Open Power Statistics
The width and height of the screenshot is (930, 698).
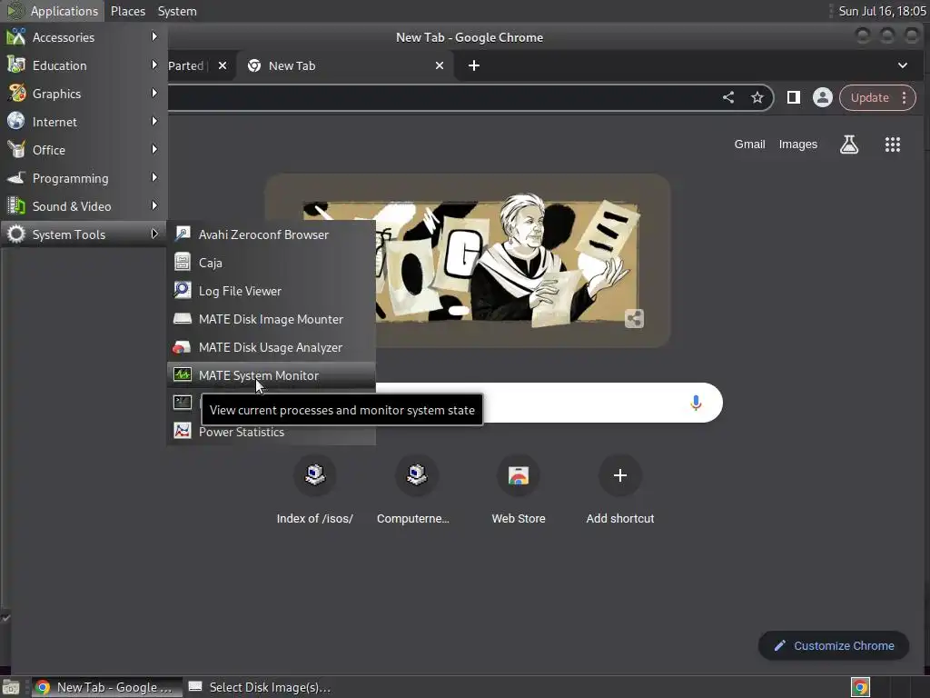pyautogui.click(x=271, y=432)
